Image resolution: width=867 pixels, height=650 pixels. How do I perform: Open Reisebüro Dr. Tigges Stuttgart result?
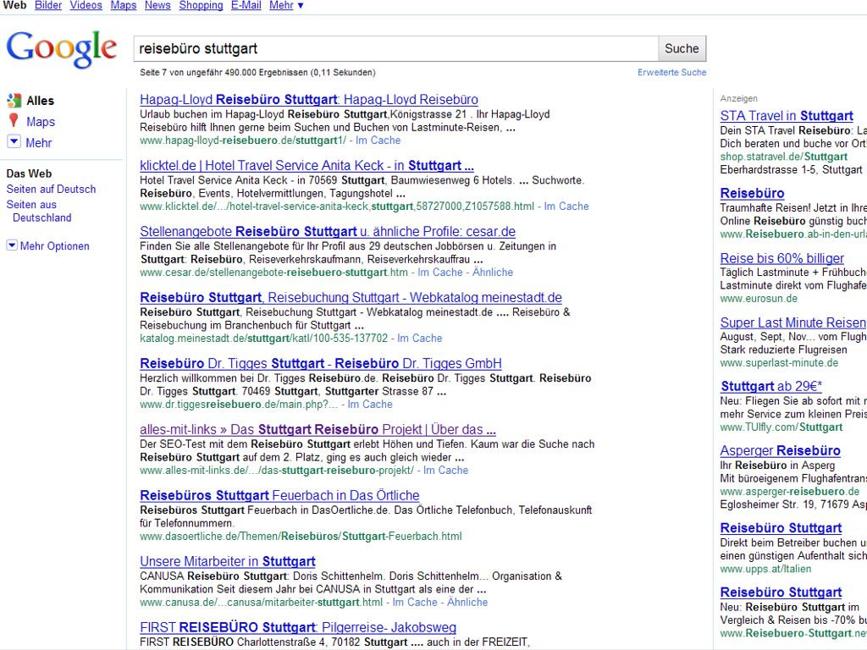320,364
